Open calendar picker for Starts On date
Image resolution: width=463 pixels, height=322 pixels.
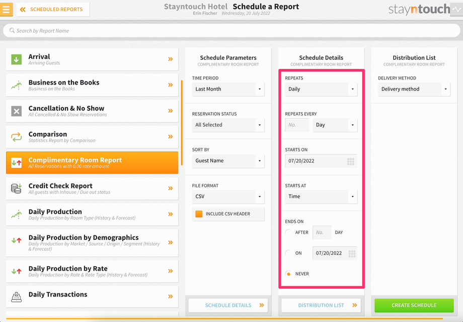(x=350, y=162)
